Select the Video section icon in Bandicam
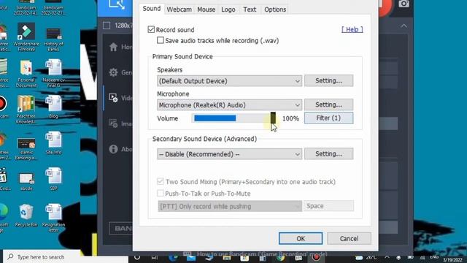This screenshot has height=263, width=467. coord(113,98)
